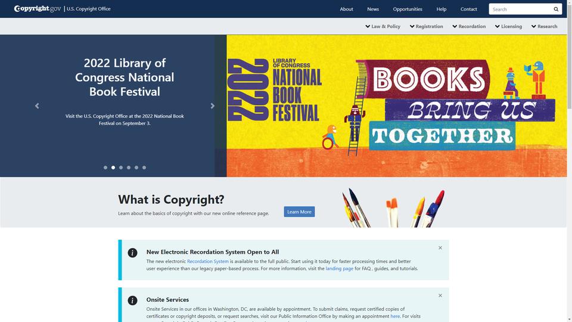Click the Learn More button
This screenshot has width=572, height=322.
click(x=299, y=212)
